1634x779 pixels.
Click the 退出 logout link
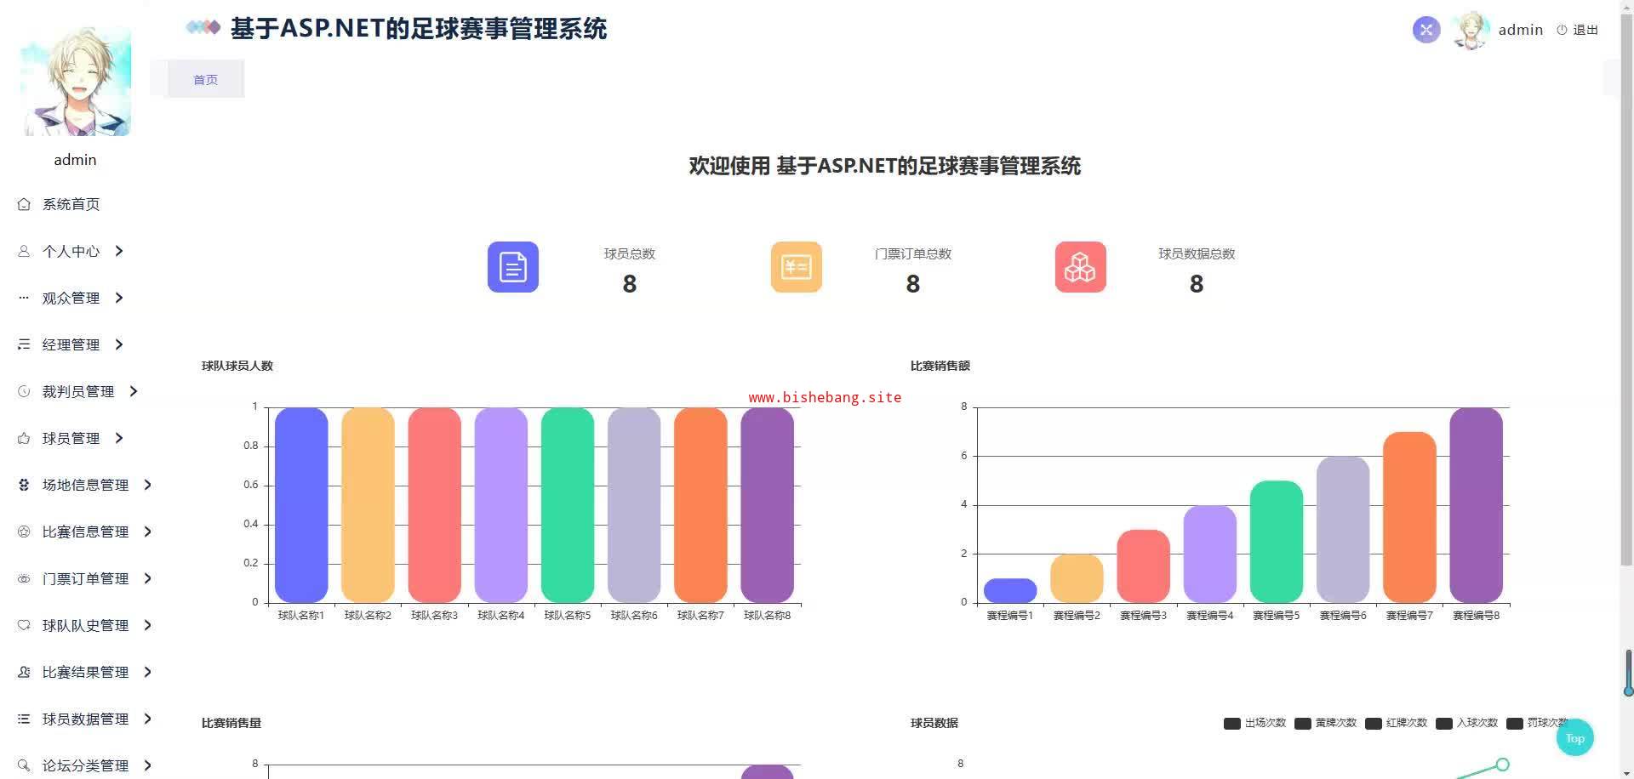pyautogui.click(x=1585, y=30)
